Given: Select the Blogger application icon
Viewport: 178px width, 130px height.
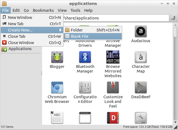Looking at the screenshot, I should coord(57,57).
